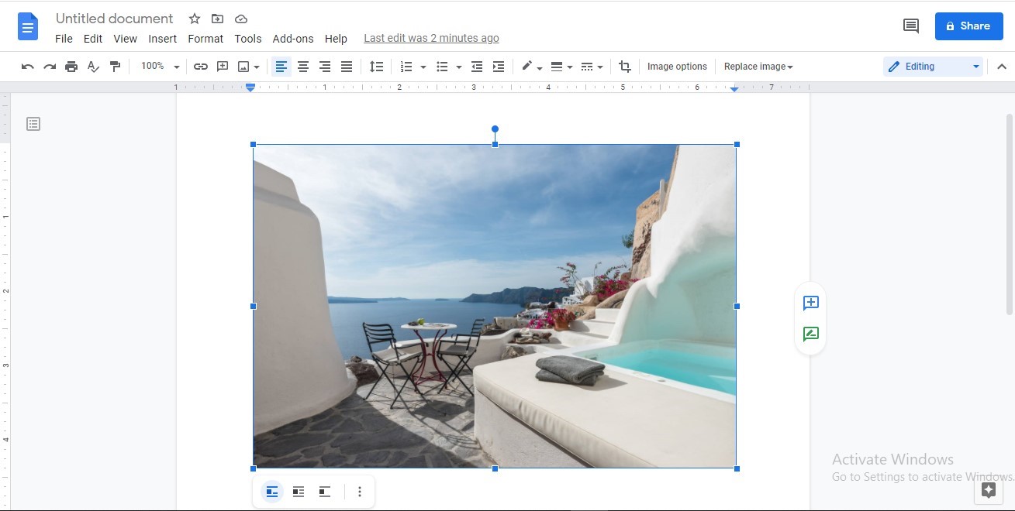
Task: Open the Format menu
Action: [205, 39]
